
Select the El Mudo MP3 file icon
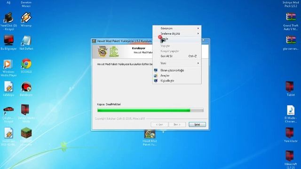tap(291, 110)
